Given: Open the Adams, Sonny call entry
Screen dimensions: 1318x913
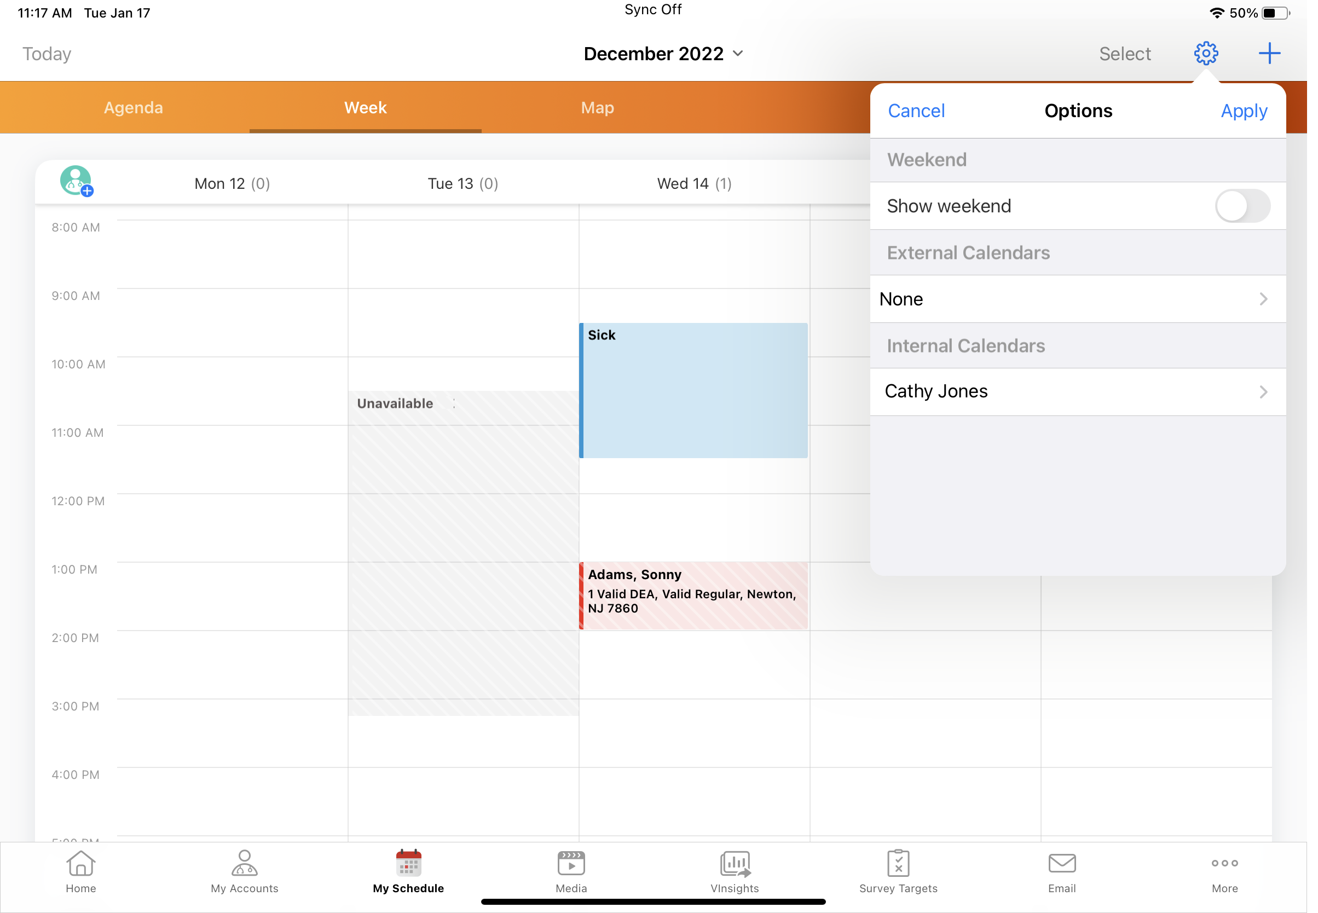Looking at the screenshot, I should point(693,596).
